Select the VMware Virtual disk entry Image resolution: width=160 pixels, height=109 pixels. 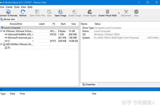point(19,31)
